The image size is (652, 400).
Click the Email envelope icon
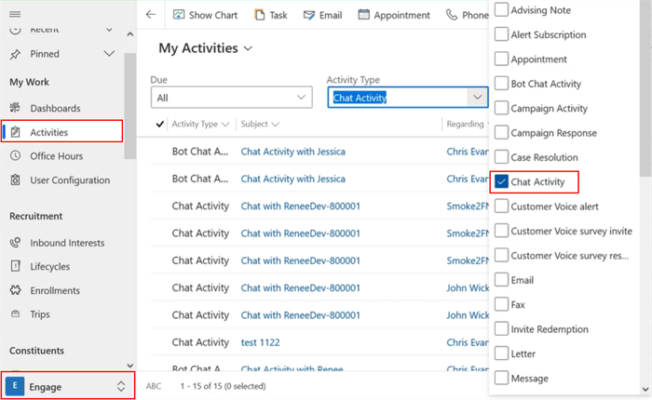309,16
